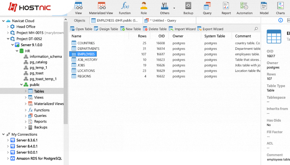Expand the Server 8.3.6.1 connection
This screenshot has height=165, width=290.
coord(8,140)
